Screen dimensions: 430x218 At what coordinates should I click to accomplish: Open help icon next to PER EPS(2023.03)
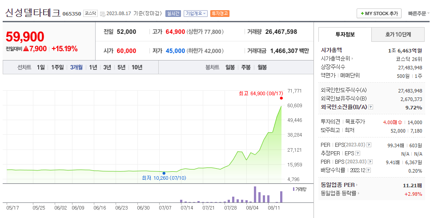tap(369, 145)
